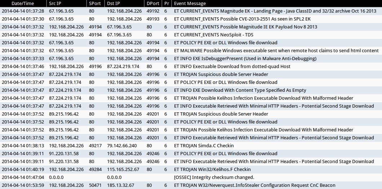Pick the IsDebuggerPresent anti-debugging event
The width and height of the screenshot is (382, 189).
tap(245, 59)
